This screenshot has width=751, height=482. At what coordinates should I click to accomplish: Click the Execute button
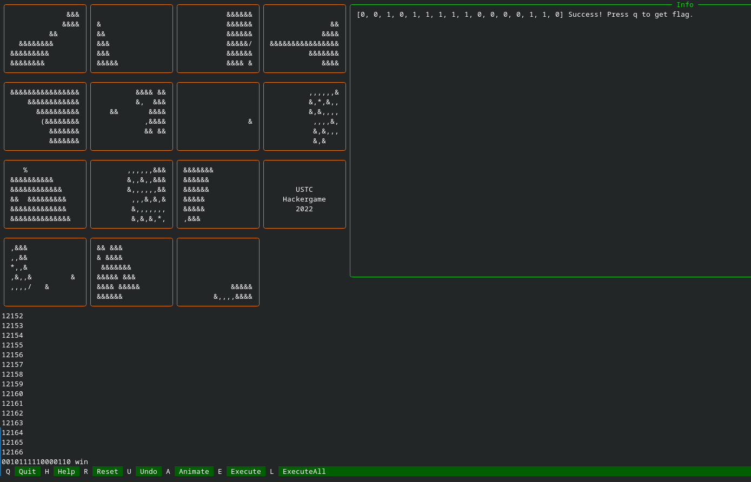coord(245,471)
